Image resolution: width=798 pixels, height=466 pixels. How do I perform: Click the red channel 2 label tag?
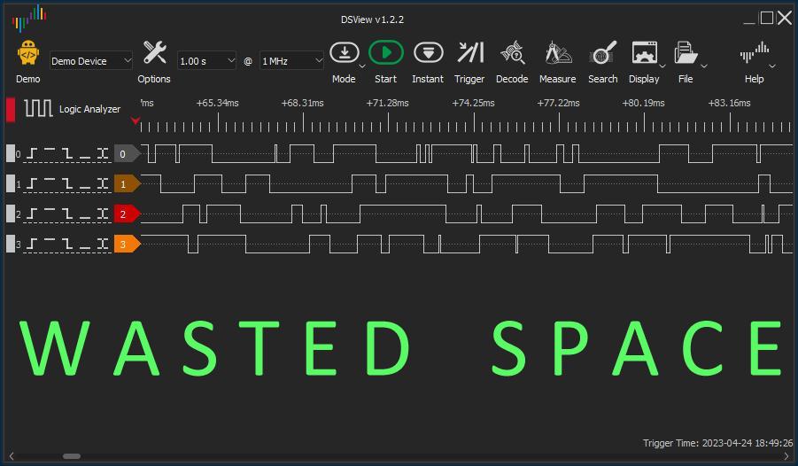[127, 214]
